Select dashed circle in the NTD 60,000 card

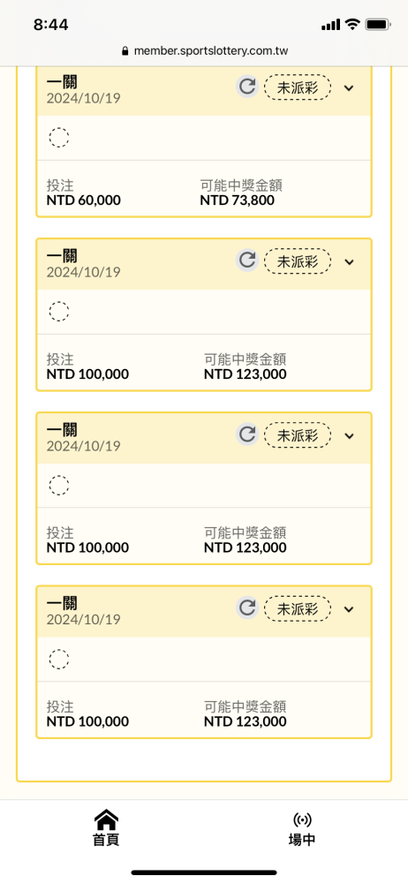click(x=59, y=138)
